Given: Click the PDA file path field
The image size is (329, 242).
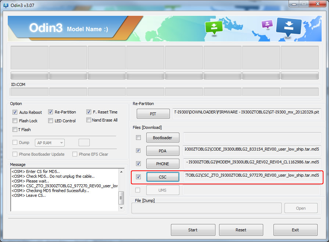Looking at the screenshot, I should pyautogui.click(x=252, y=151).
